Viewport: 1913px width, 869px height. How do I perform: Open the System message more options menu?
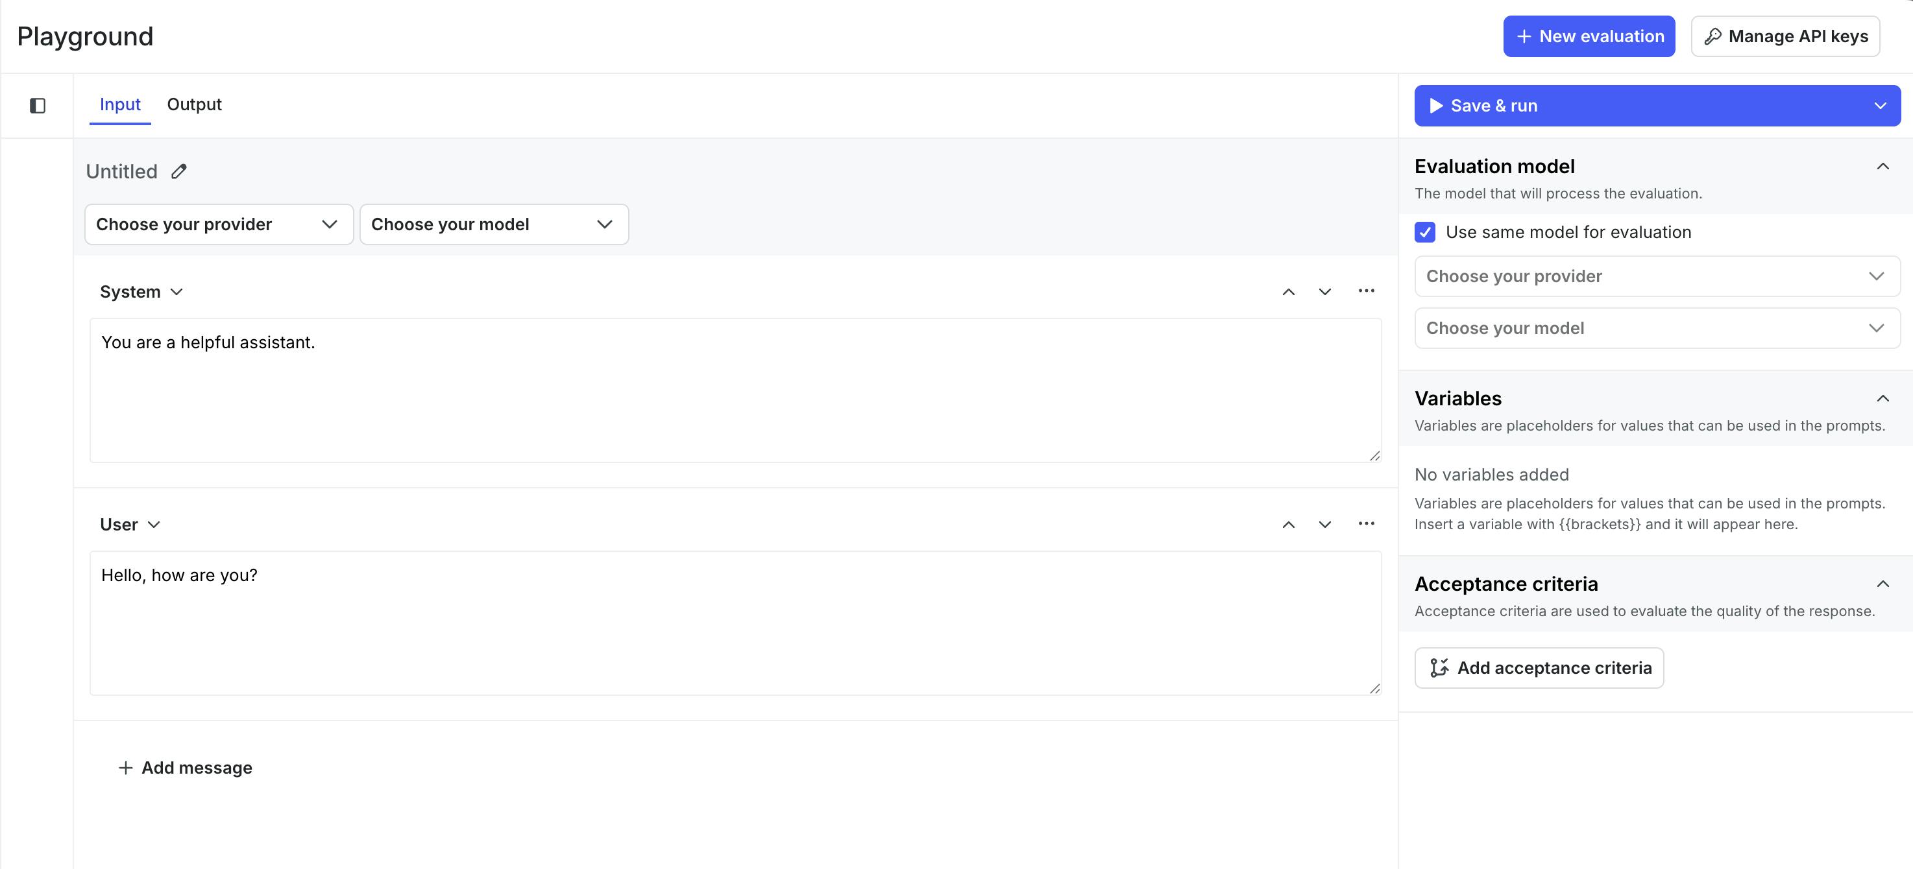click(1366, 291)
